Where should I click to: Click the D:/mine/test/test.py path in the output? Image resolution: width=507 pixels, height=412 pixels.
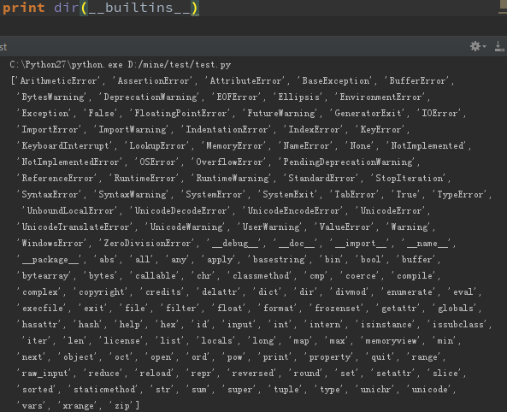[x=180, y=64]
